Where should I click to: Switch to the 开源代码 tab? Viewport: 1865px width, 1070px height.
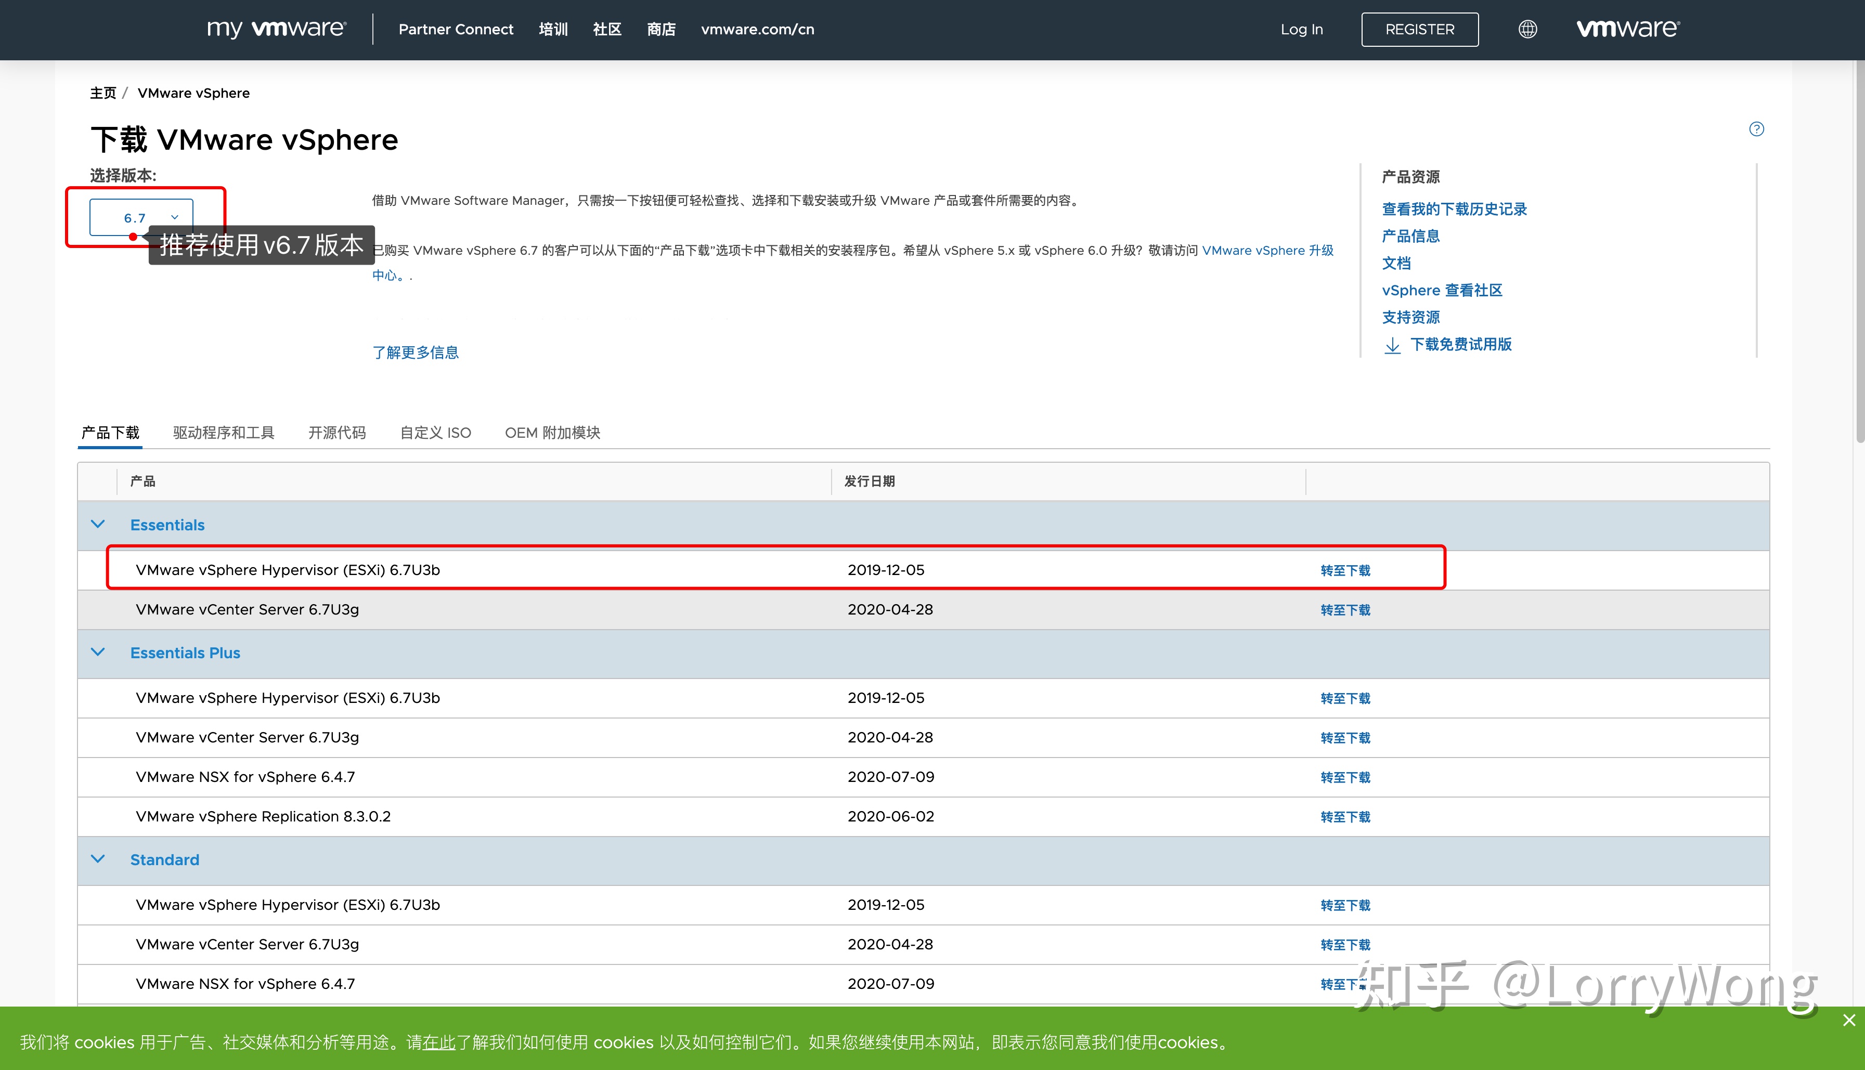[x=336, y=433]
